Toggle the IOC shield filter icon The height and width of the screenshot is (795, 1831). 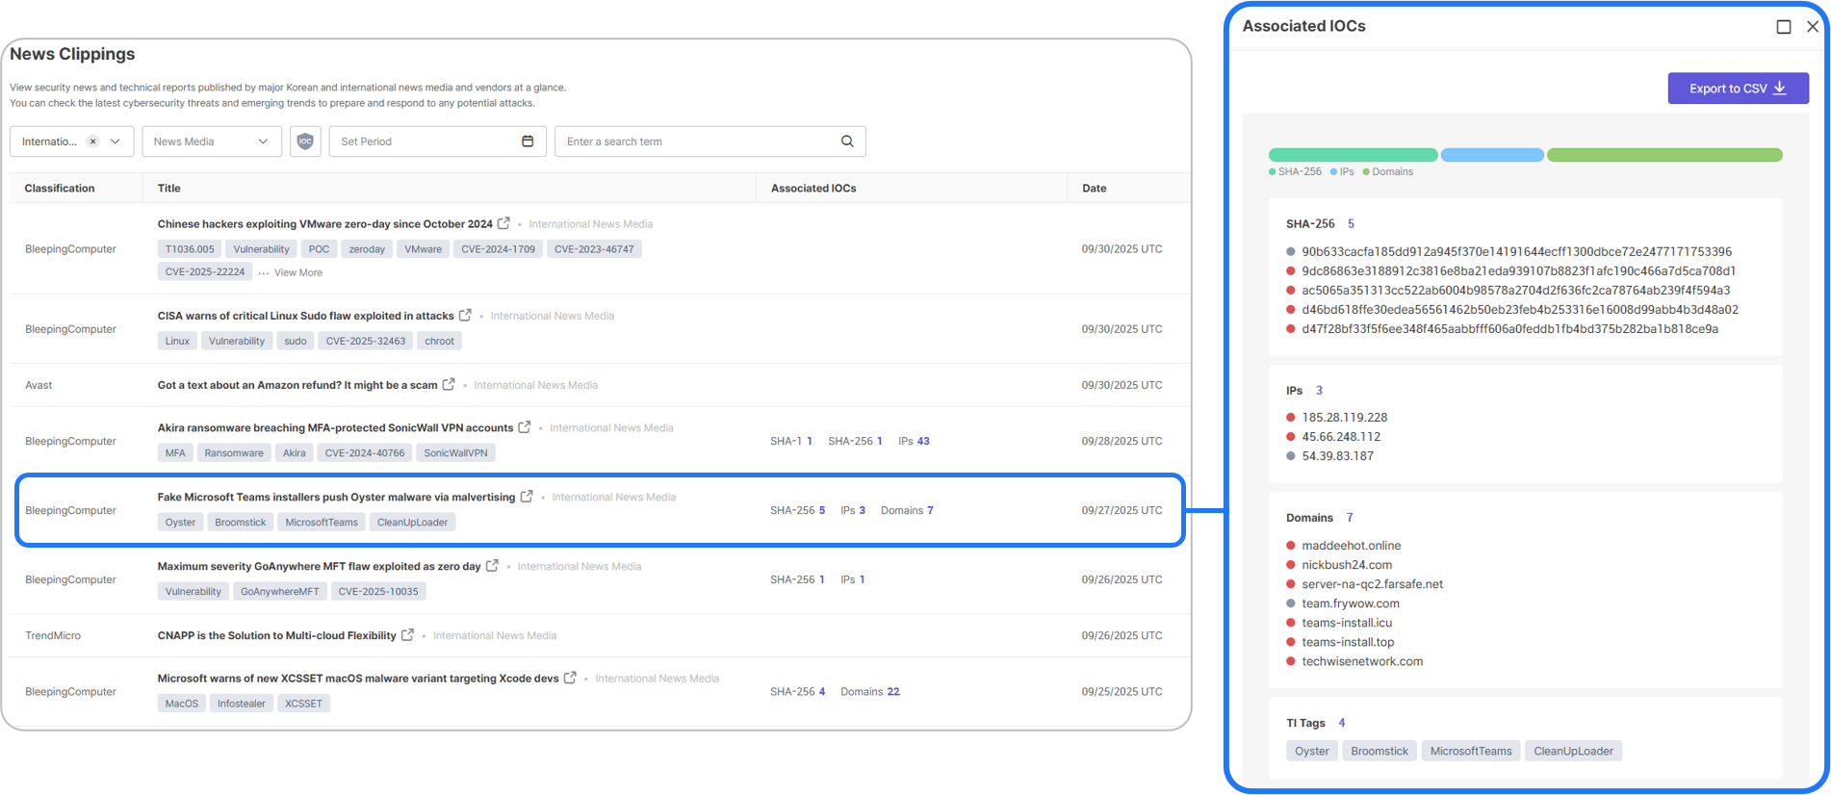[x=305, y=141]
